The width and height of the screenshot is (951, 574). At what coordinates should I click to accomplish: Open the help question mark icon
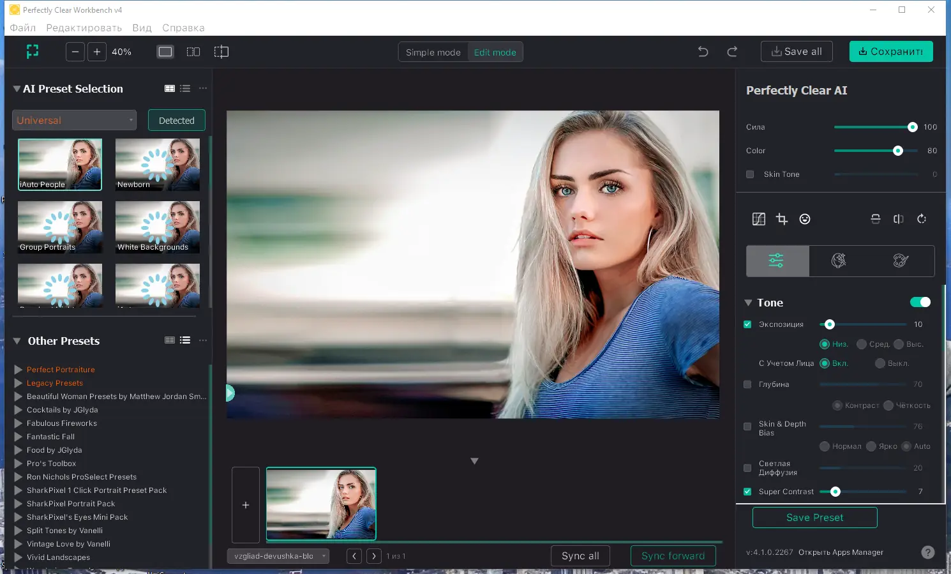click(928, 552)
